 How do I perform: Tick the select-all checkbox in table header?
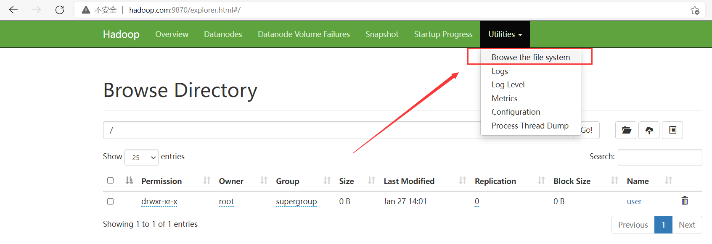[111, 181]
